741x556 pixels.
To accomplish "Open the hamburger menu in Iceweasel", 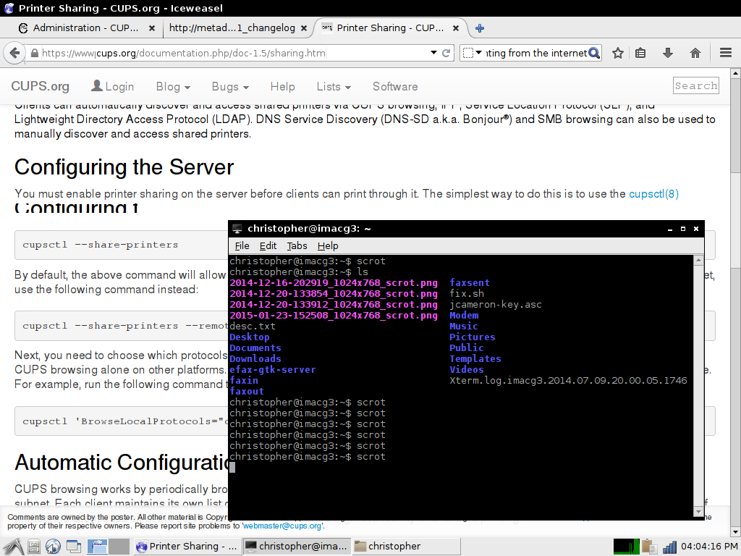I will [726, 53].
